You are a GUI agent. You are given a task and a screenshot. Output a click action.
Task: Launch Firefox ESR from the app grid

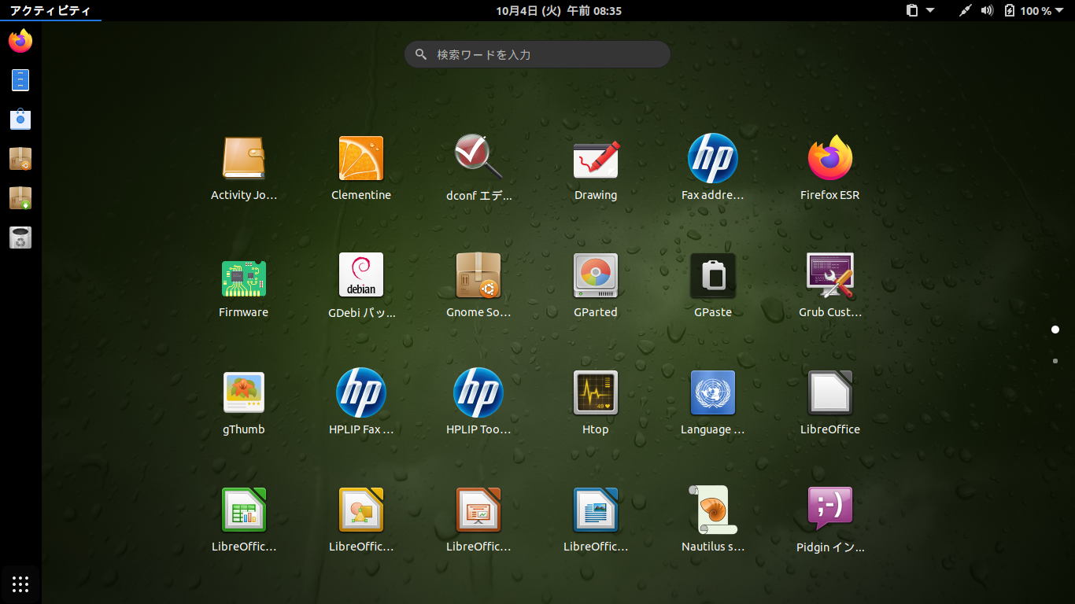click(x=830, y=158)
